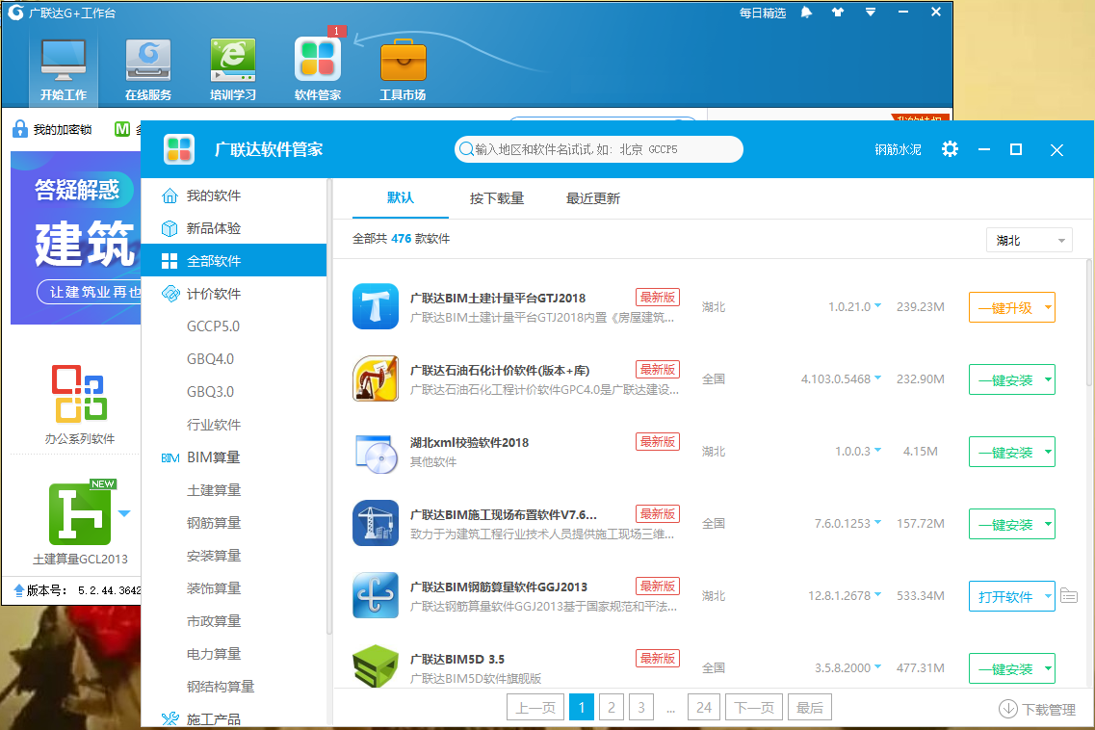Open settings gear in 软件管家 header
Screen dimensions: 1095x730
tap(950, 149)
